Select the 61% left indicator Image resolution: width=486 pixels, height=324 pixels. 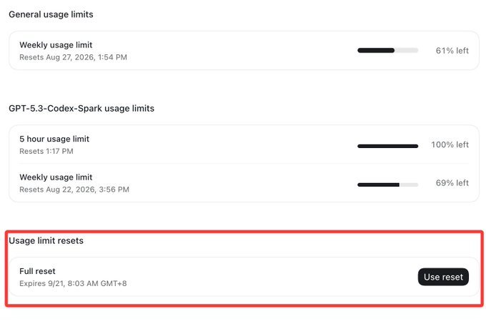tap(452, 51)
